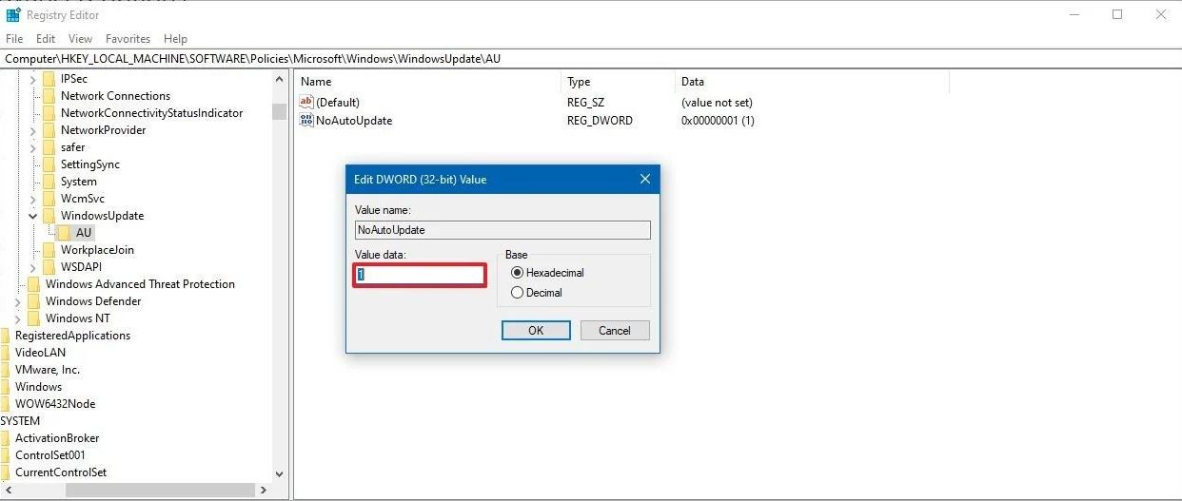Select the SYSTEM hive in the tree
1182x501 pixels.
click(20, 421)
